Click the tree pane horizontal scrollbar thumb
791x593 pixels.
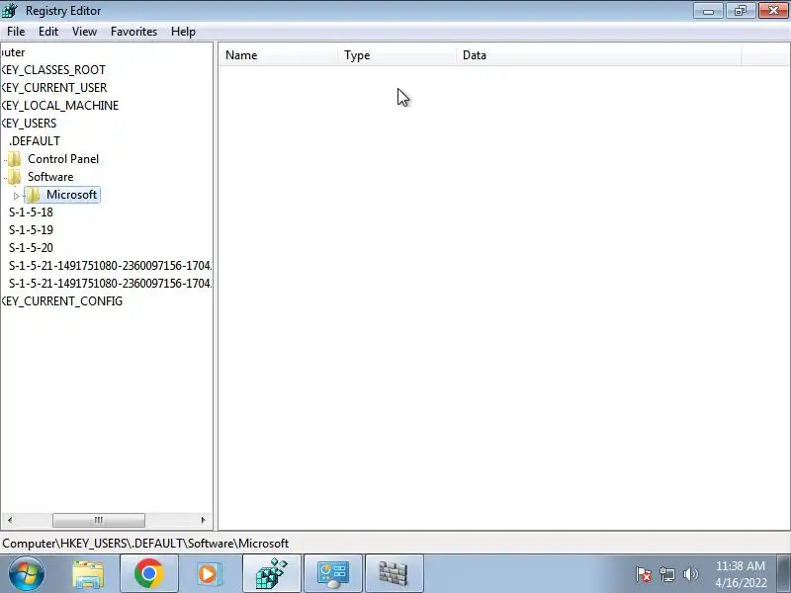(98, 520)
